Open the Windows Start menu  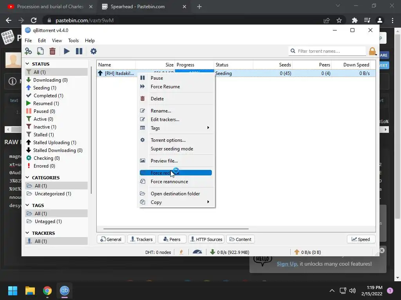13,290
